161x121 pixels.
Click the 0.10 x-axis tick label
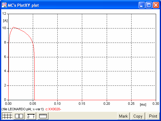pyautogui.click(x=57, y=104)
